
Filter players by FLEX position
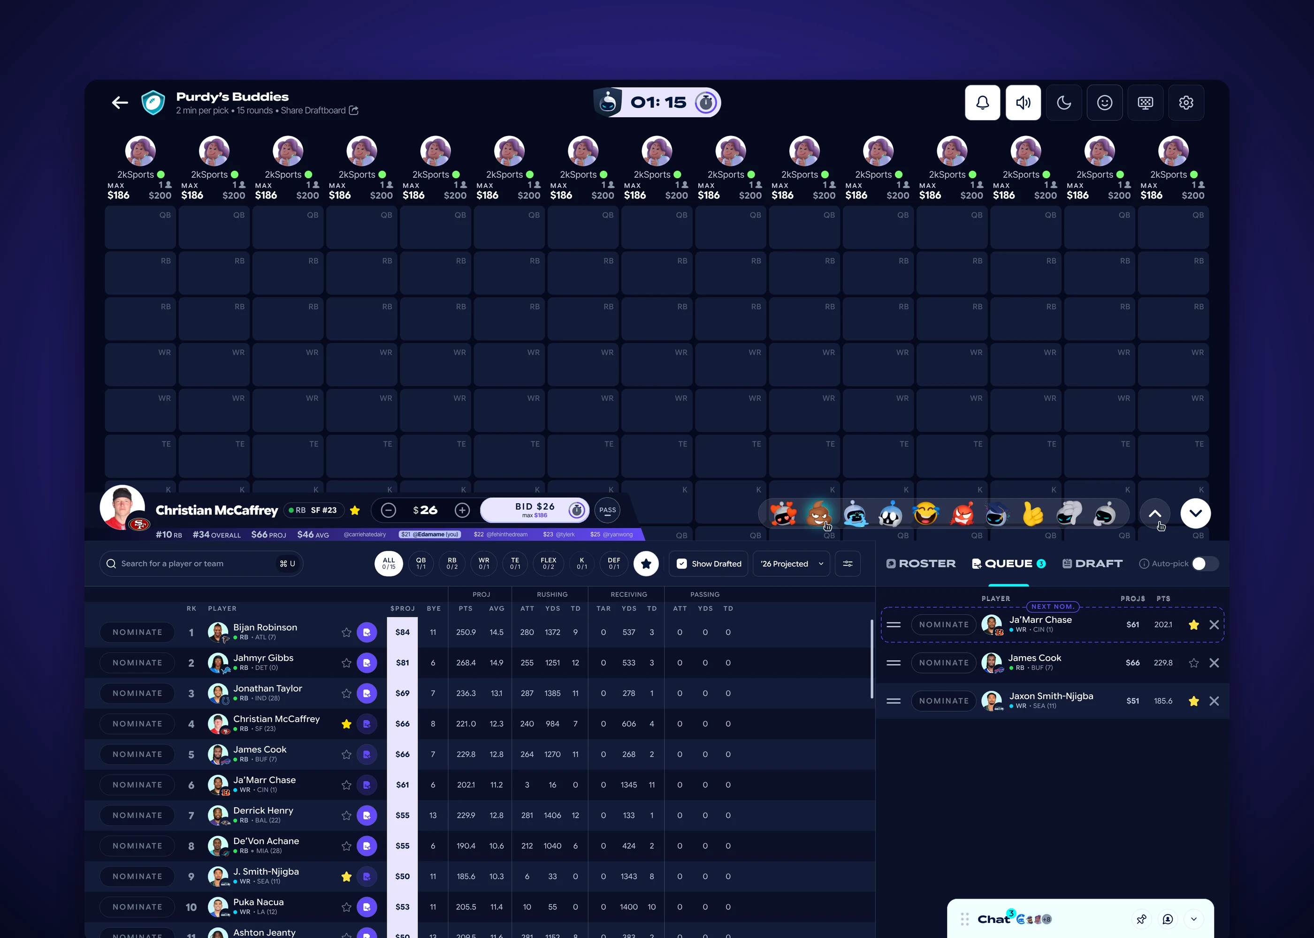click(x=549, y=564)
